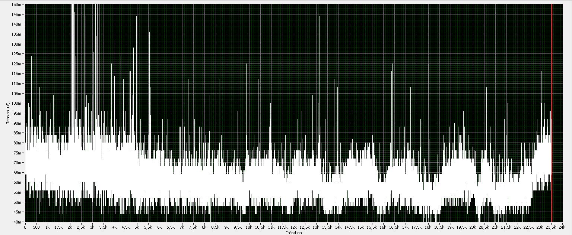
Task: Click the 'Itération' X-axis title
Action: (x=293, y=233)
